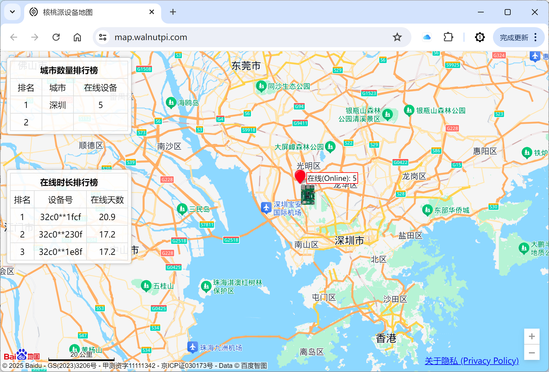549x372 pixels.
Task: Bookmark this page with the star
Action: 397,37
